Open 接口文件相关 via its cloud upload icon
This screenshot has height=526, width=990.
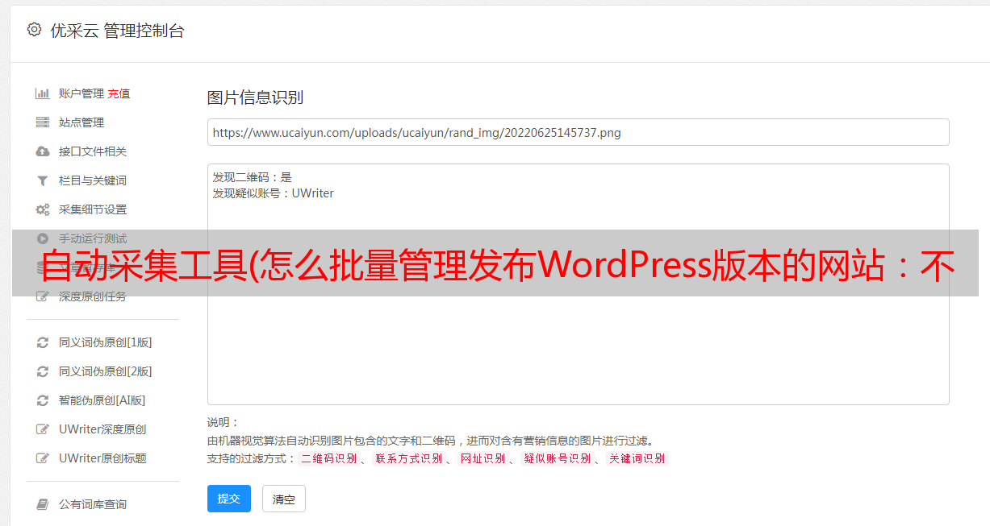[x=43, y=151]
